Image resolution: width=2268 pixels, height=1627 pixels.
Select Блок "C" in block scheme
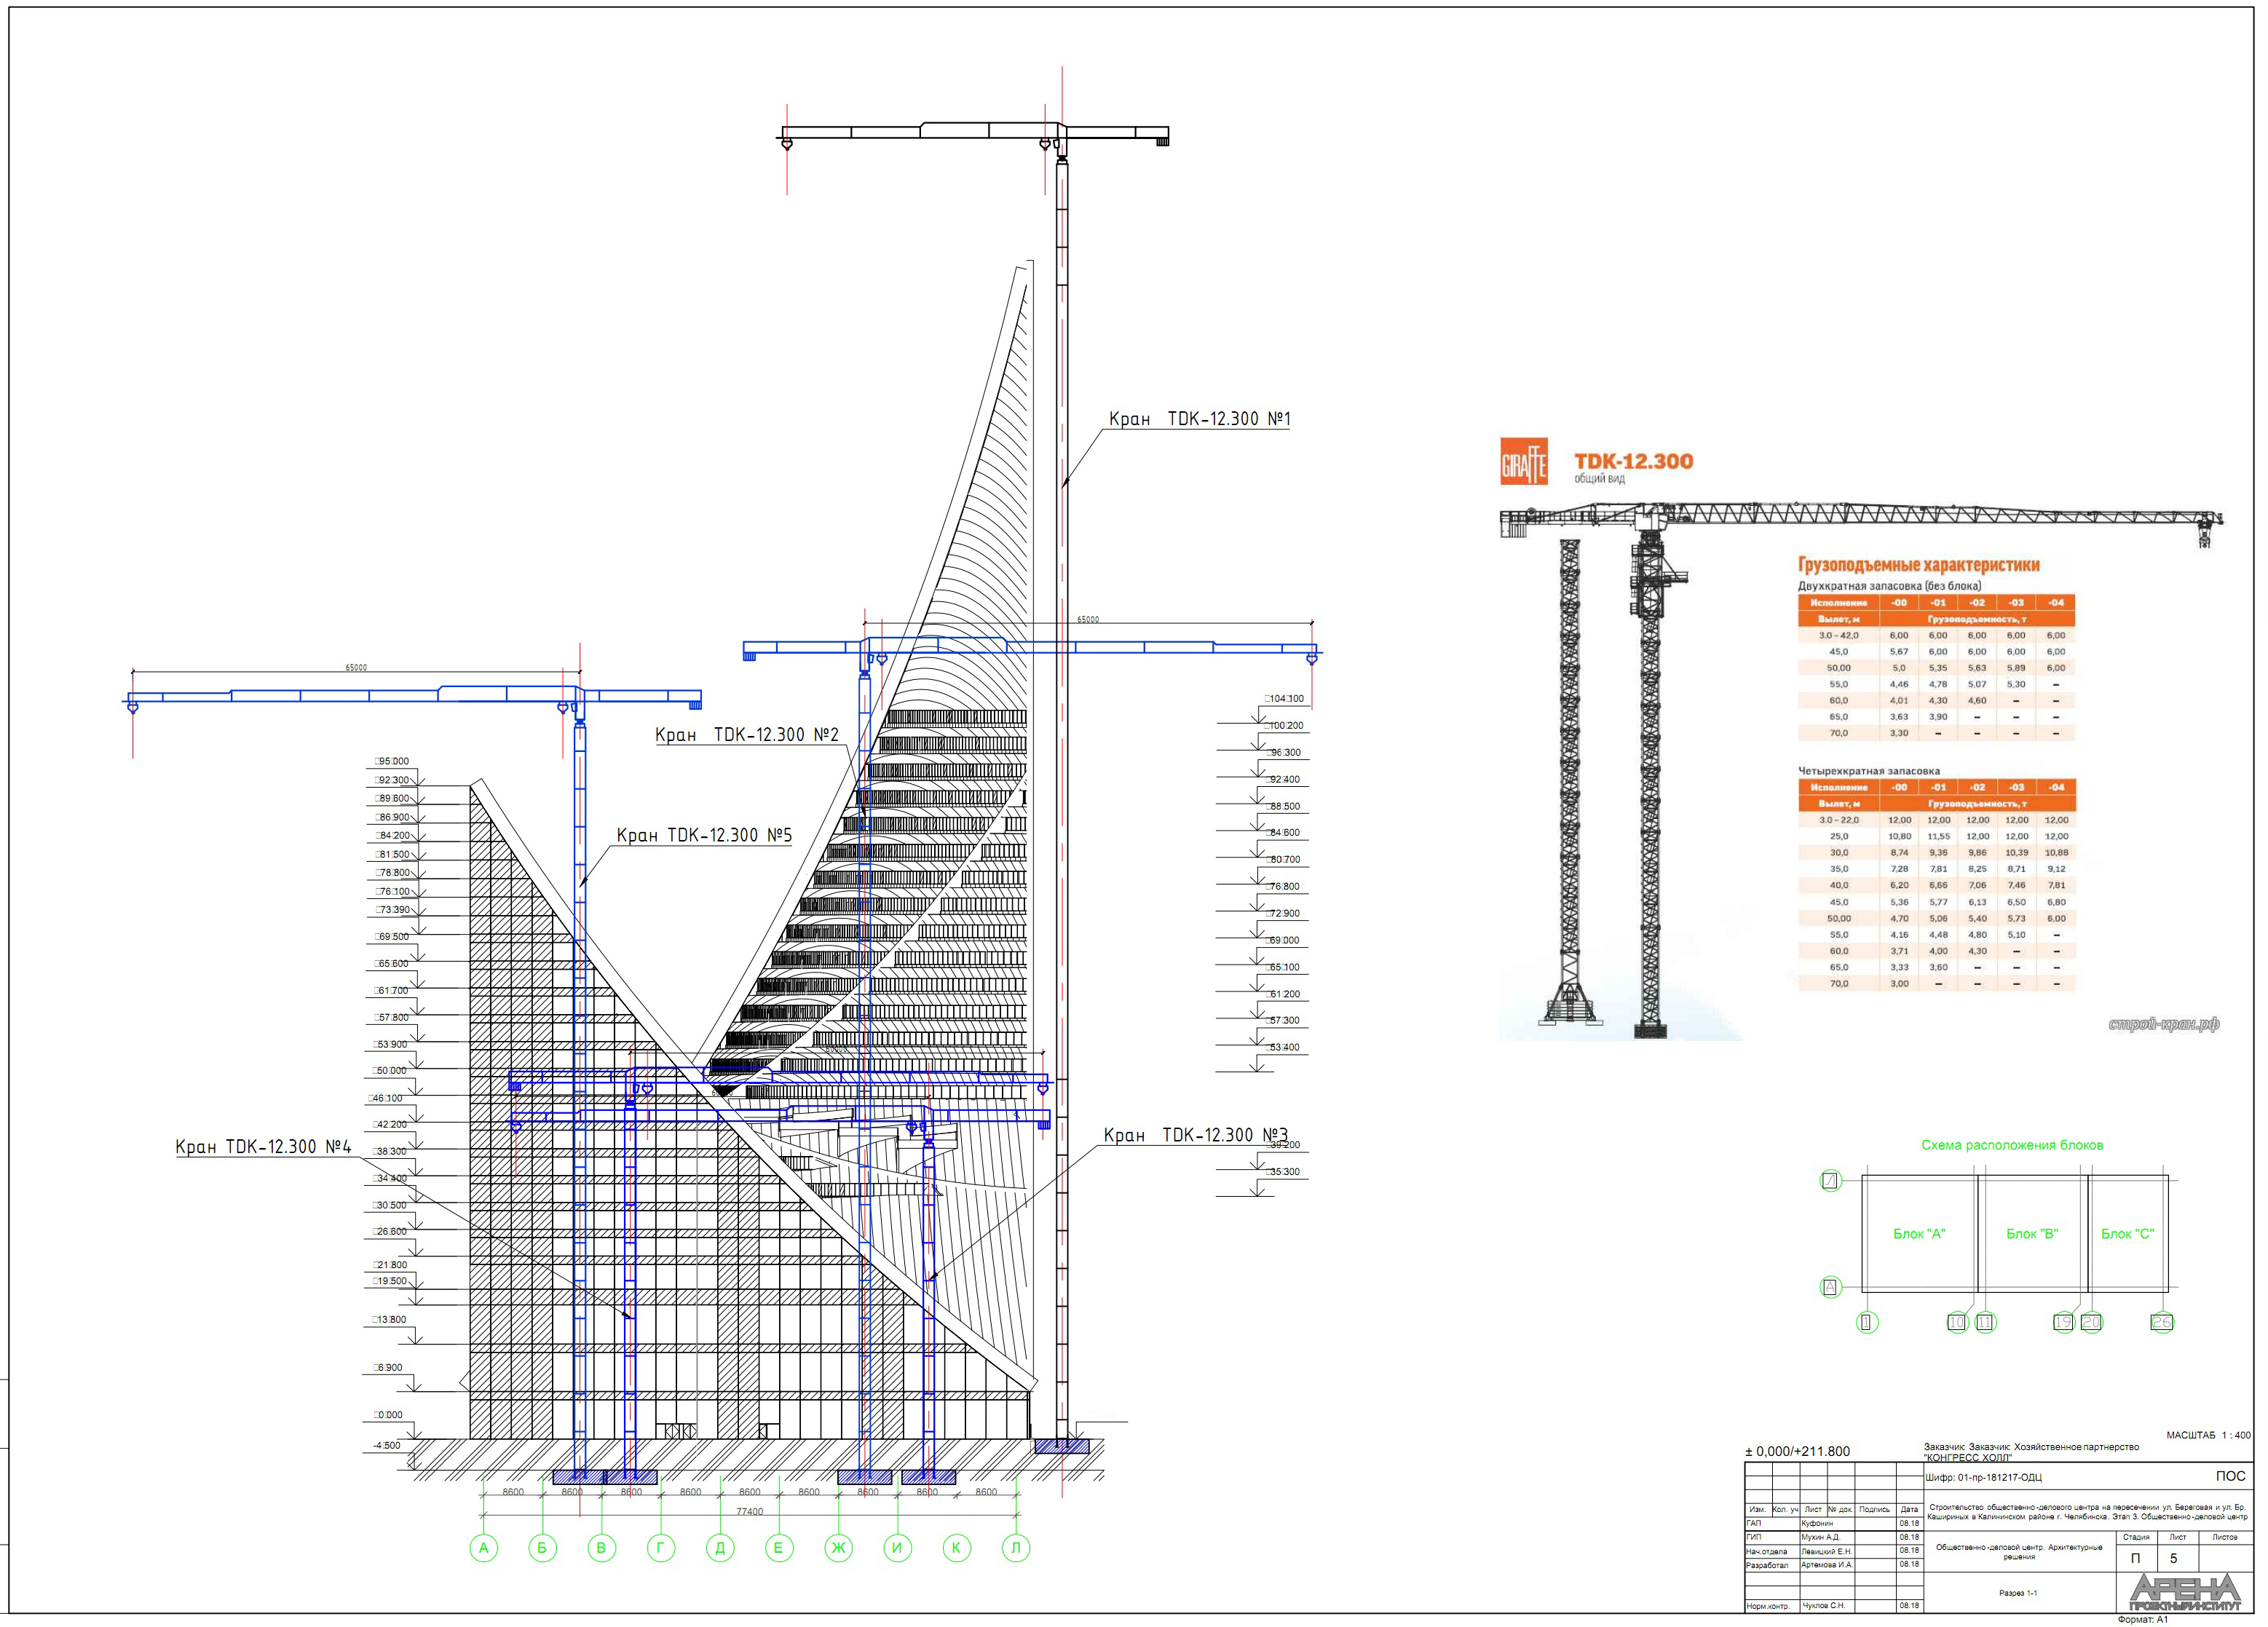2127,1234
